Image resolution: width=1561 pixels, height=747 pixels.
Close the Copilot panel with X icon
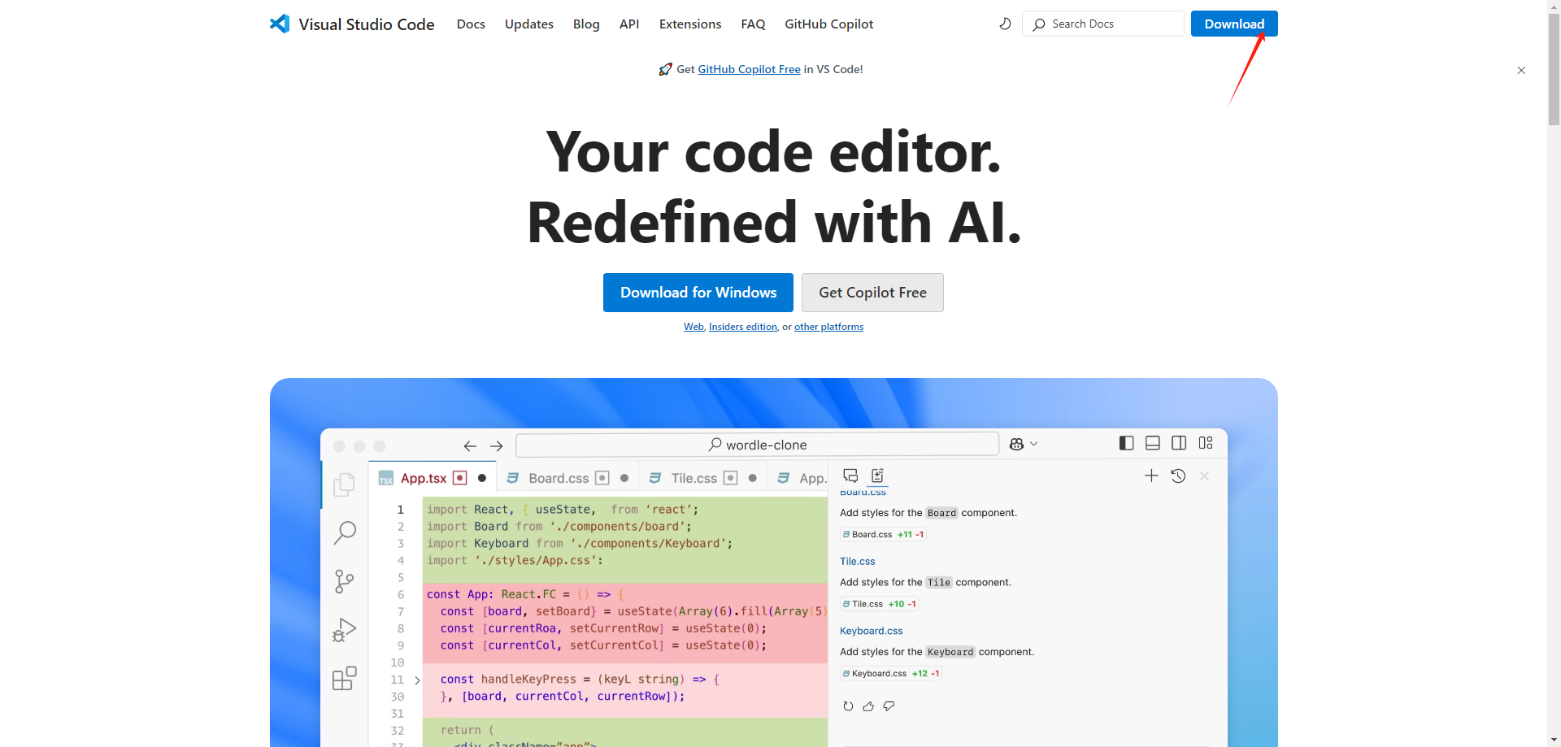coord(1205,476)
